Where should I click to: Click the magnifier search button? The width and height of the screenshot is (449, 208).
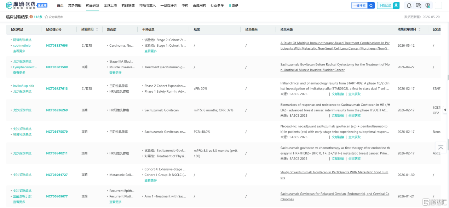[371, 5]
